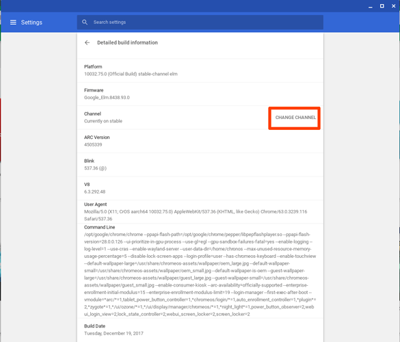Go back using the back arrow
This screenshot has height=342, width=400.
tap(88, 42)
